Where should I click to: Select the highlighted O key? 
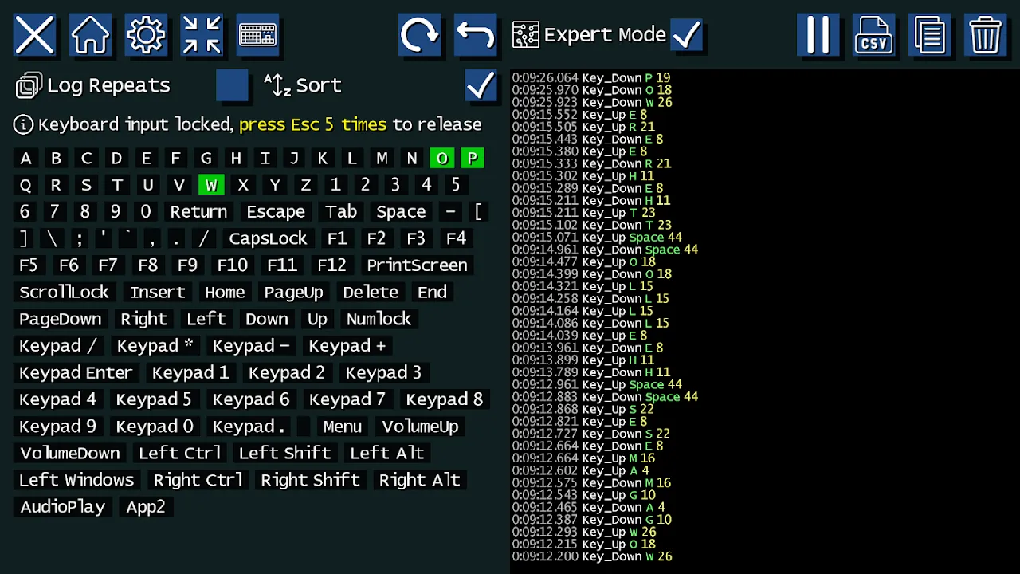pos(441,158)
